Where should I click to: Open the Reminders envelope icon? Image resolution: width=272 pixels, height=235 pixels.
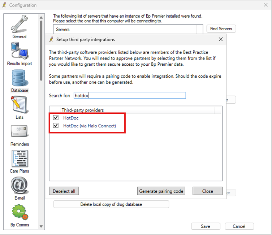(20, 132)
